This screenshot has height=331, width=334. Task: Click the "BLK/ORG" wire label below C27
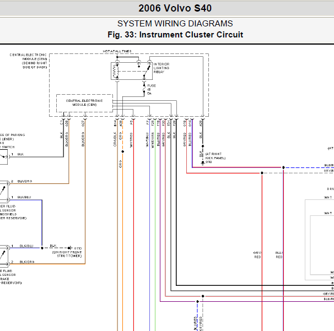[83, 139]
